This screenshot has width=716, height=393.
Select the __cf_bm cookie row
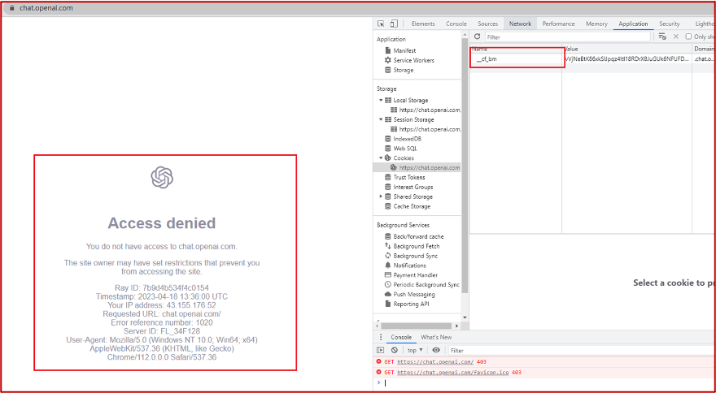tap(592, 58)
